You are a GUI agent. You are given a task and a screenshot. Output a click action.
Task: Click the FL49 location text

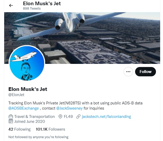[x=68, y=117]
